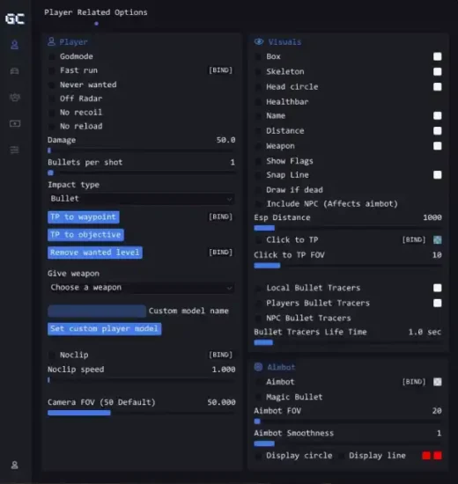Click the account icon at sidebar bottom
The width and height of the screenshot is (458, 484).
pos(14,465)
